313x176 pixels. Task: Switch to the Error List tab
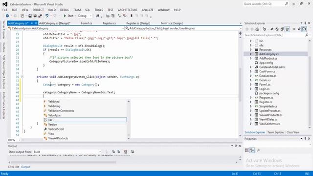[x=14, y=167]
